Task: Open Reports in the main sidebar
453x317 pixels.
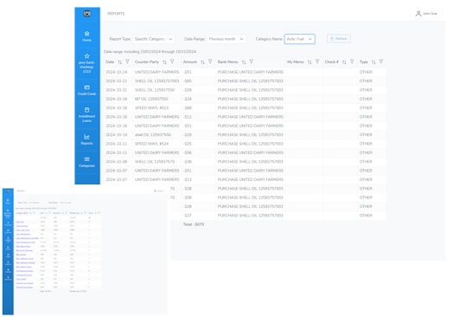Action: click(87, 139)
